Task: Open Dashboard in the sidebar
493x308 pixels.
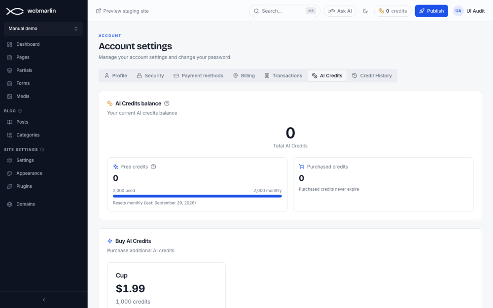Action: 43,44
